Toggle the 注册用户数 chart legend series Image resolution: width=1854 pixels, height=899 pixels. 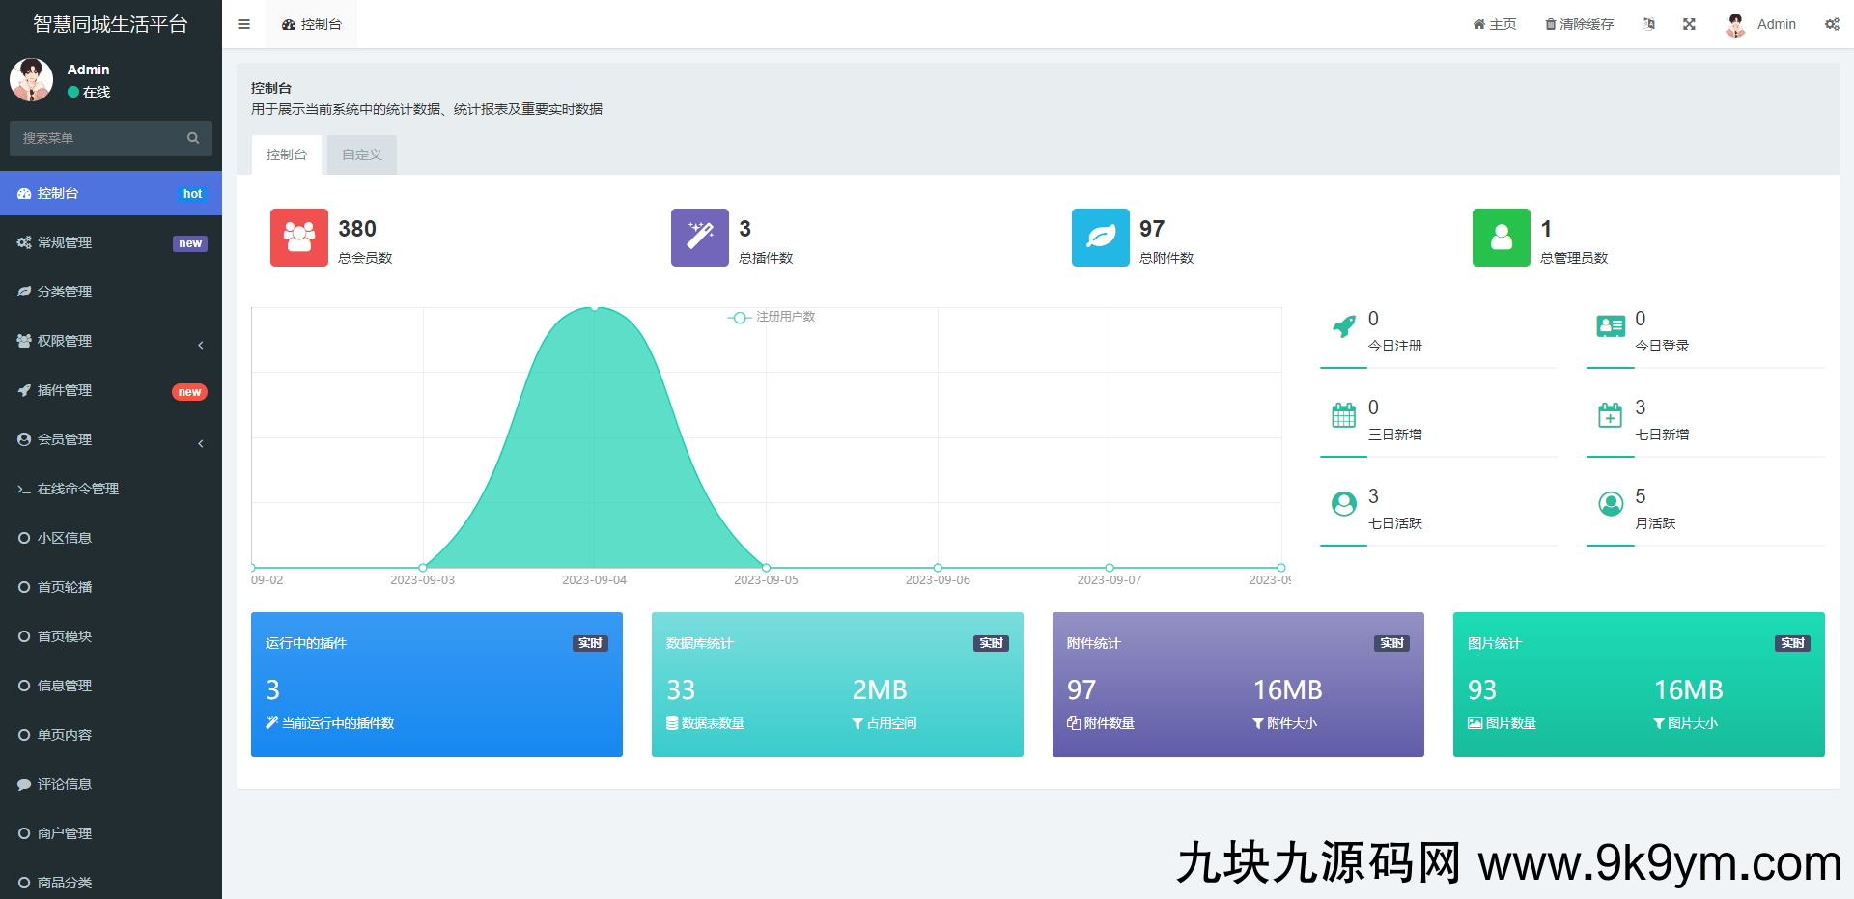(x=772, y=317)
